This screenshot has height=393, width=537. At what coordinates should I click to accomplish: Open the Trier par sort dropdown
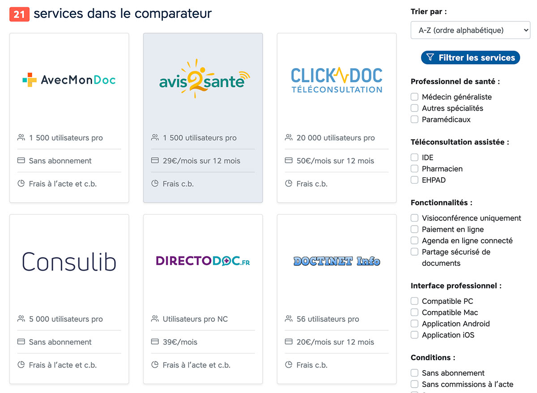(470, 30)
